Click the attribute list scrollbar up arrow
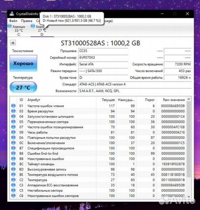This screenshot has height=210, width=200. pyautogui.click(x=189, y=99)
